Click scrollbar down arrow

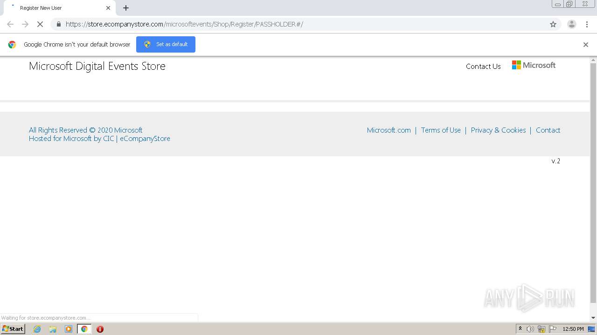pos(593,318)
